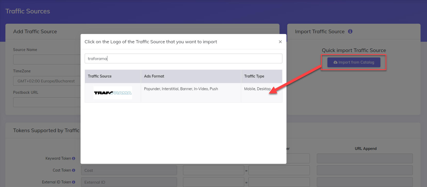Select the Postback URL input box

pyautogui.click(x=47, y=102)
